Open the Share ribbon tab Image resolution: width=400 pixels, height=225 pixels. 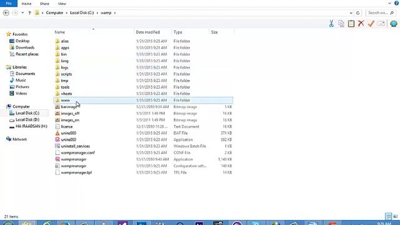pos(44,4)
